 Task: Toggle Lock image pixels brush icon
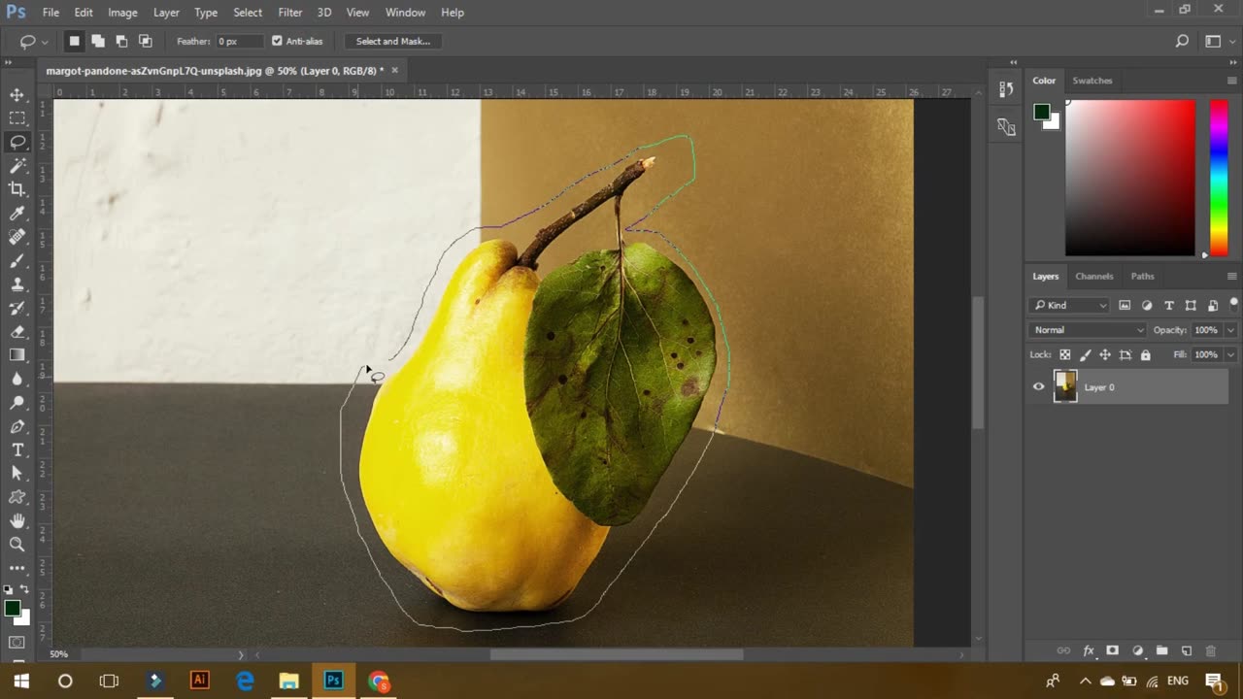coord(1085,354)
